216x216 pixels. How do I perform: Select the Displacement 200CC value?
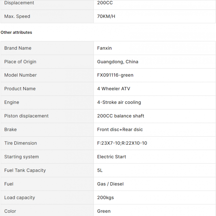click(105, 3)
